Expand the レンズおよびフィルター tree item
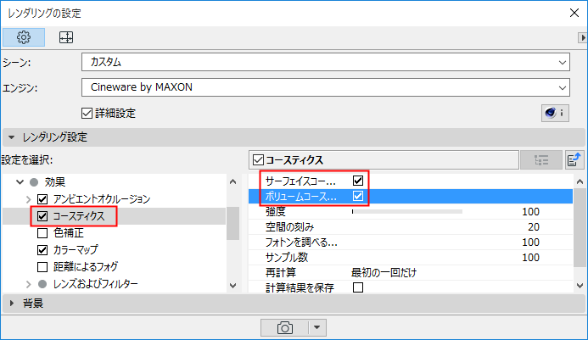This screenshot has width=588, height=340. tap(29, 284)
